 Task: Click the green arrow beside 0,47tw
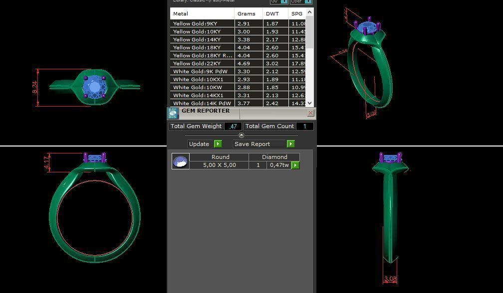coord(295,165)
